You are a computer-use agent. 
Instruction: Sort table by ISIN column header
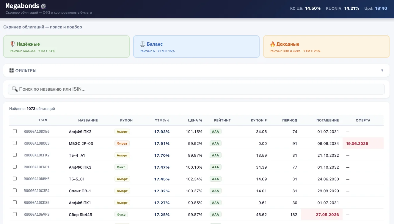[43, 120]
